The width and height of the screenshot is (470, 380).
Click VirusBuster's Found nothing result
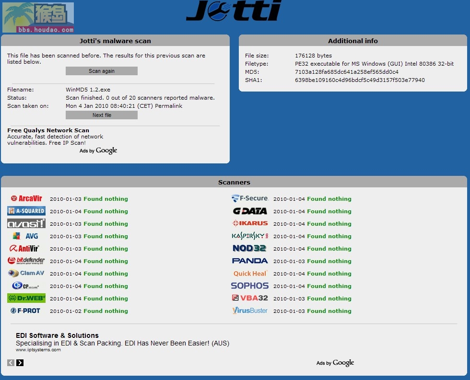point(329,311)
